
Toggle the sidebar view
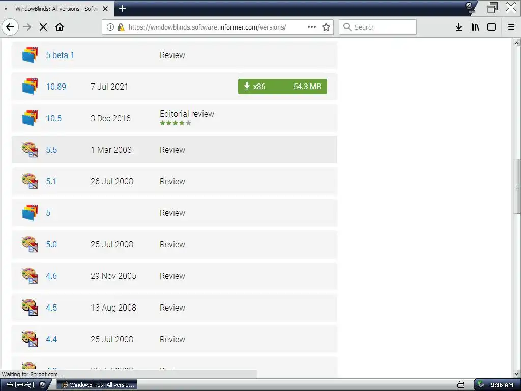point(491,27)
